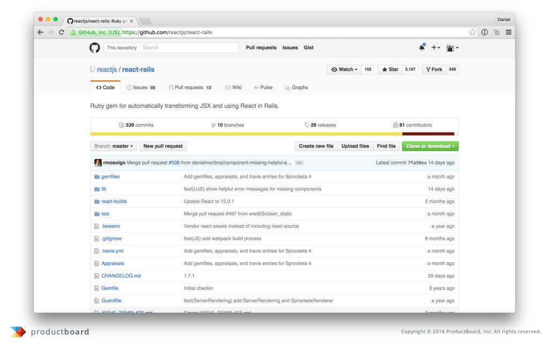The image size is (549, 343).
Task: Click Upload files button
Action: [355, 146]
